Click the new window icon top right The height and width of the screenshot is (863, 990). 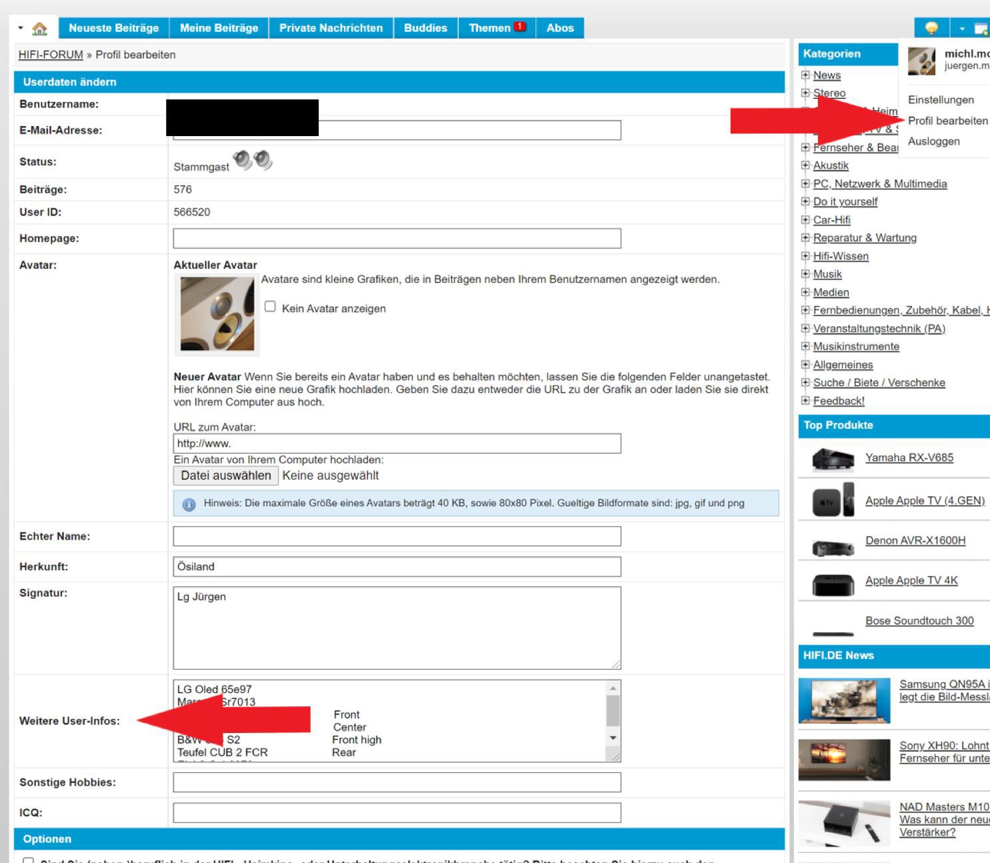[x=981, y=29]
